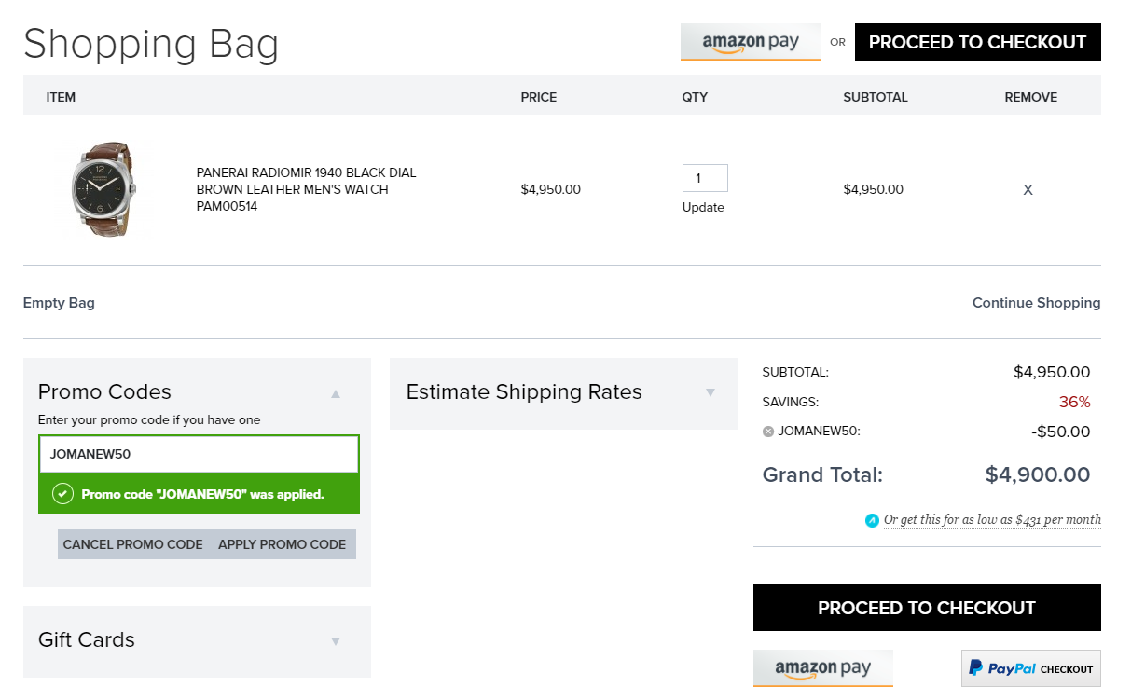Click the 36% savings value

(1074, 402)
